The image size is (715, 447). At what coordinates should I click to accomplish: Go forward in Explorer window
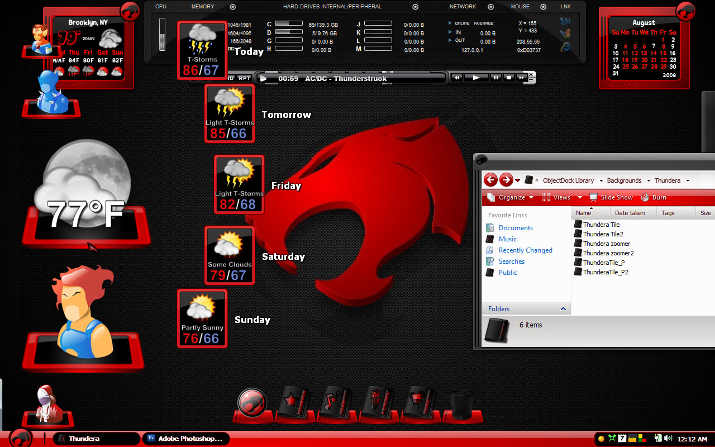point(506,180)
